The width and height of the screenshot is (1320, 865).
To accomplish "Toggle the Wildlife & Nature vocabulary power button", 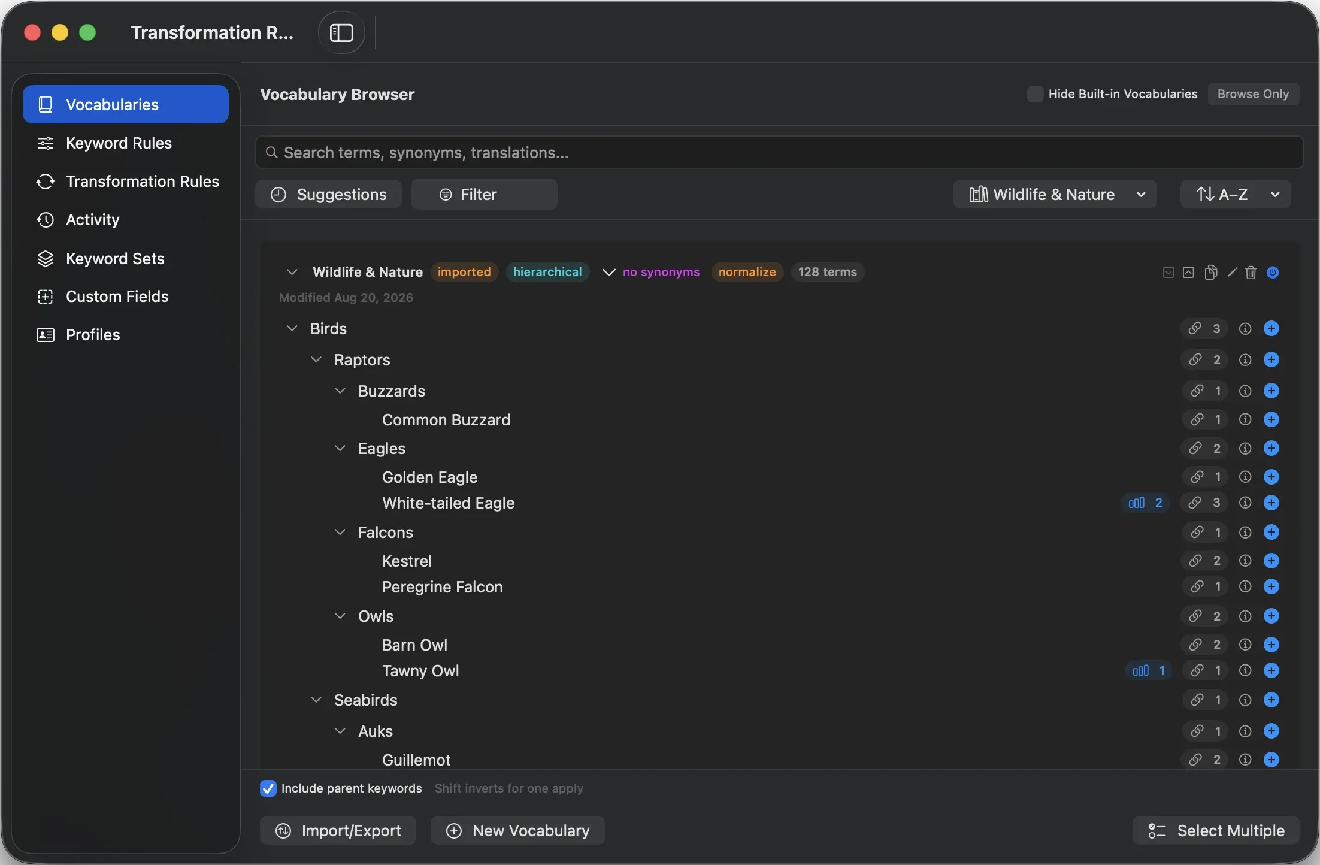I will coord(1273,273).
